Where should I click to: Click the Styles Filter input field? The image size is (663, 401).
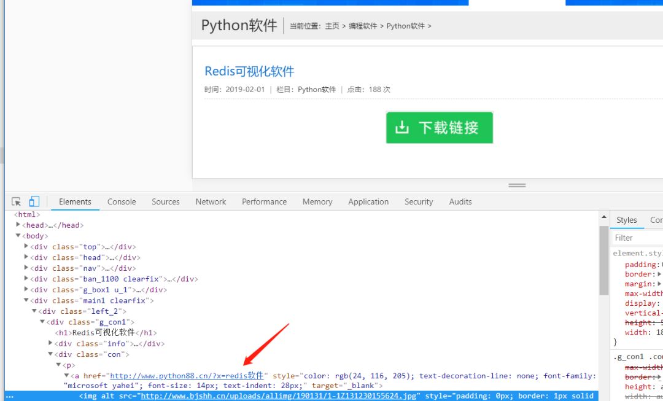point(638,238)
